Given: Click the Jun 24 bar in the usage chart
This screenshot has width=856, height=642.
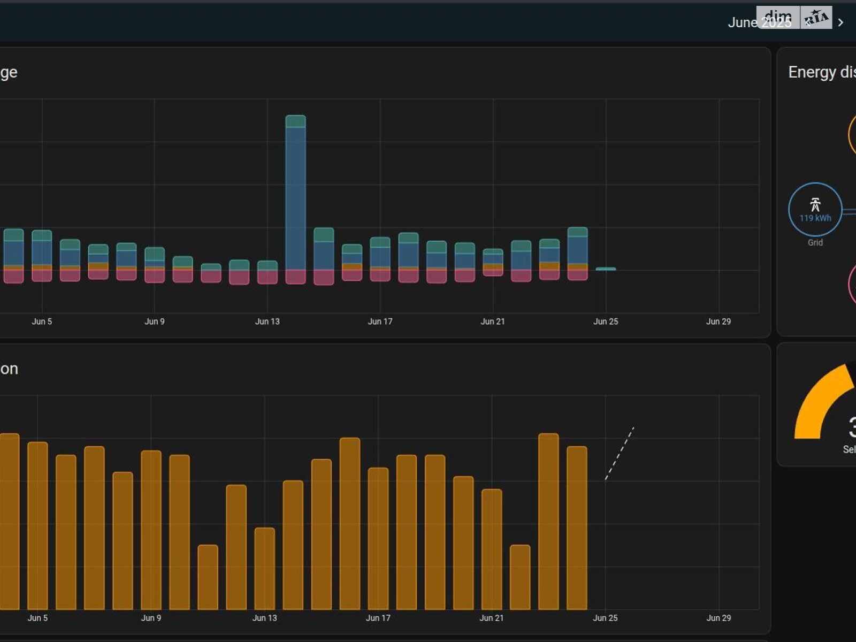Looking at the screenshot, I should click(578, 254).
